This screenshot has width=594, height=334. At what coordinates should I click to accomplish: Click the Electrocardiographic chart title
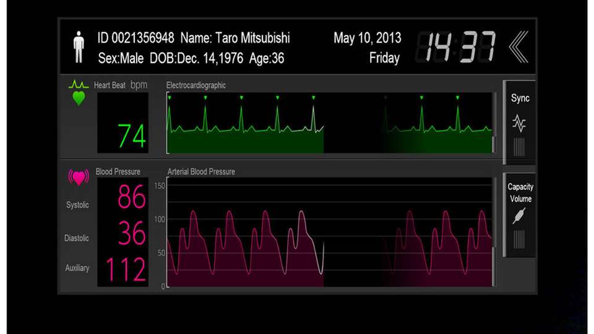(x=196, y=85)
